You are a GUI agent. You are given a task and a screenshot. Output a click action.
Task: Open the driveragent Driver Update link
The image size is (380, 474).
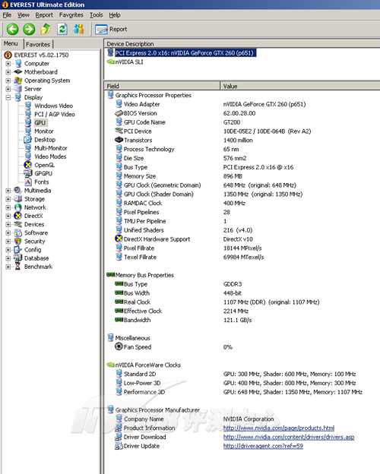click(263, 446)
